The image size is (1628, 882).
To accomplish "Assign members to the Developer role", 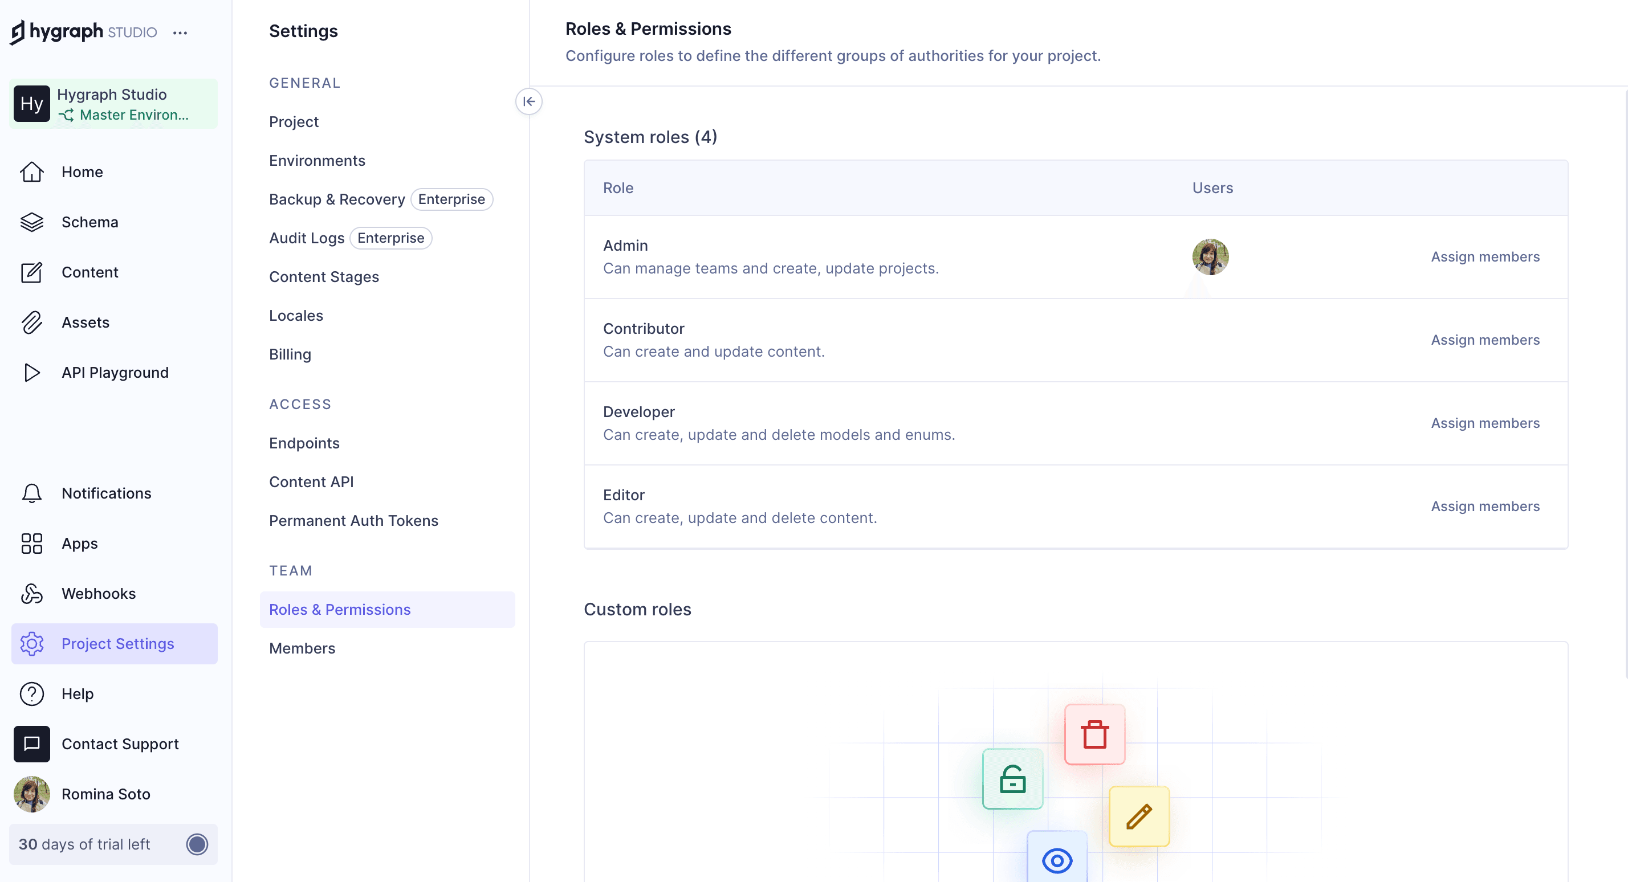I will [x=1485, y=423].
